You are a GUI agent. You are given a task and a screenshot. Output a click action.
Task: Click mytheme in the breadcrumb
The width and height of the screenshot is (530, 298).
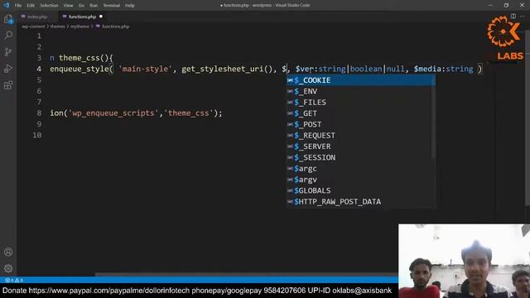point(79,26)
